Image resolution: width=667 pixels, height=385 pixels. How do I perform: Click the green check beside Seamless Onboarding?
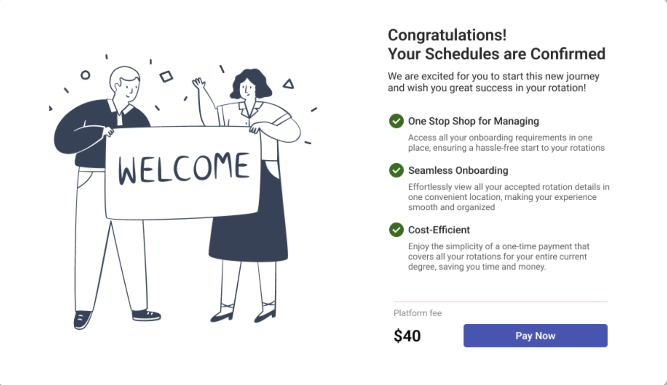(396, 170)
